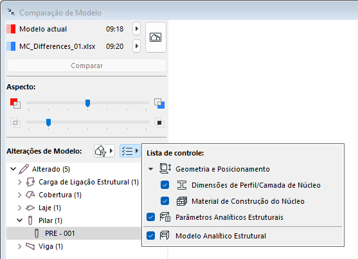Click the Modelo actual label
This screenshot has width=358, height=259.
43,29
